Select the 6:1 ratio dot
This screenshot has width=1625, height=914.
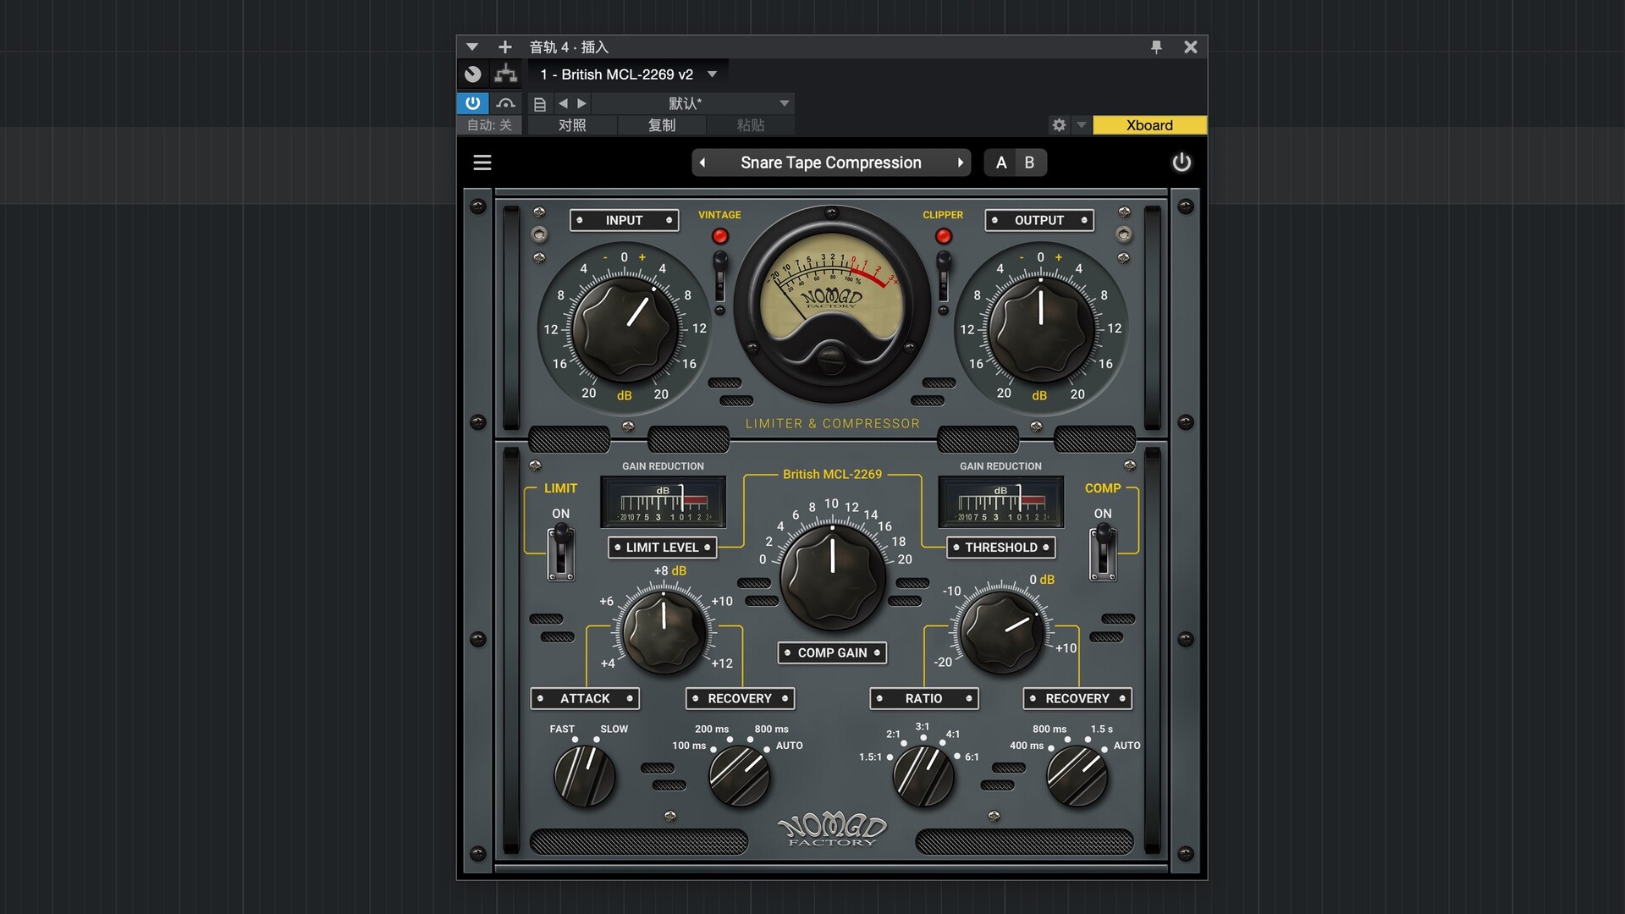pyautogui.click(x=957, y=757)
